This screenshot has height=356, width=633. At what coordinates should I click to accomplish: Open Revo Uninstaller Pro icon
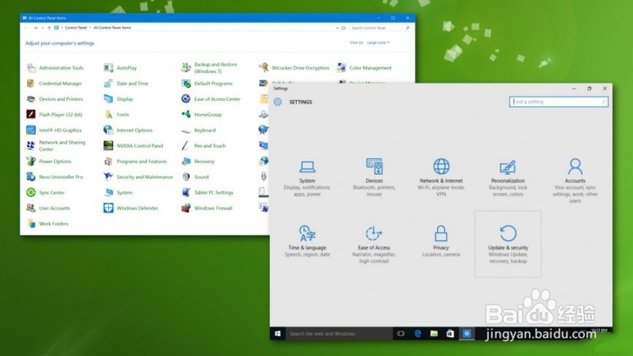[31, 177]
